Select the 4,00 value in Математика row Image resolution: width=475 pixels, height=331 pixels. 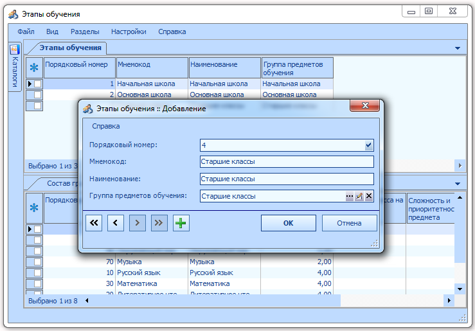pos(297,283)
